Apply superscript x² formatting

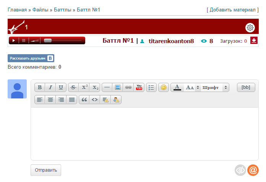click(84, 87)
